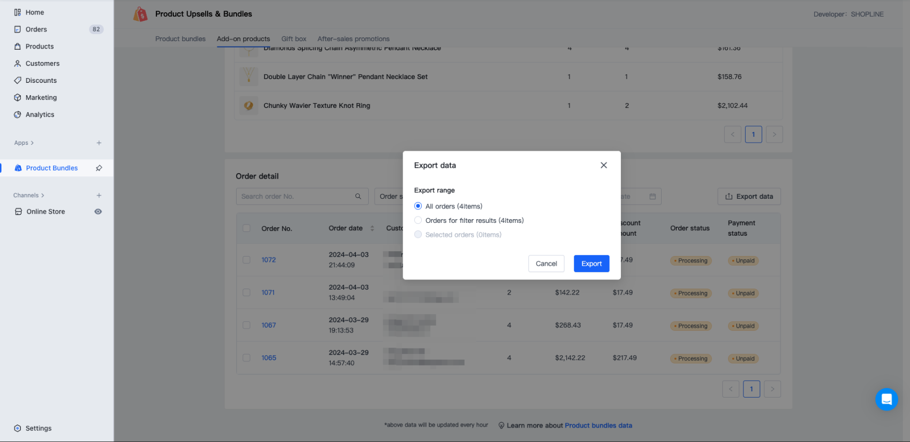Close the Export data dialog
The width and height of the screenshot is (910, 442).
[x=603, y=165]
